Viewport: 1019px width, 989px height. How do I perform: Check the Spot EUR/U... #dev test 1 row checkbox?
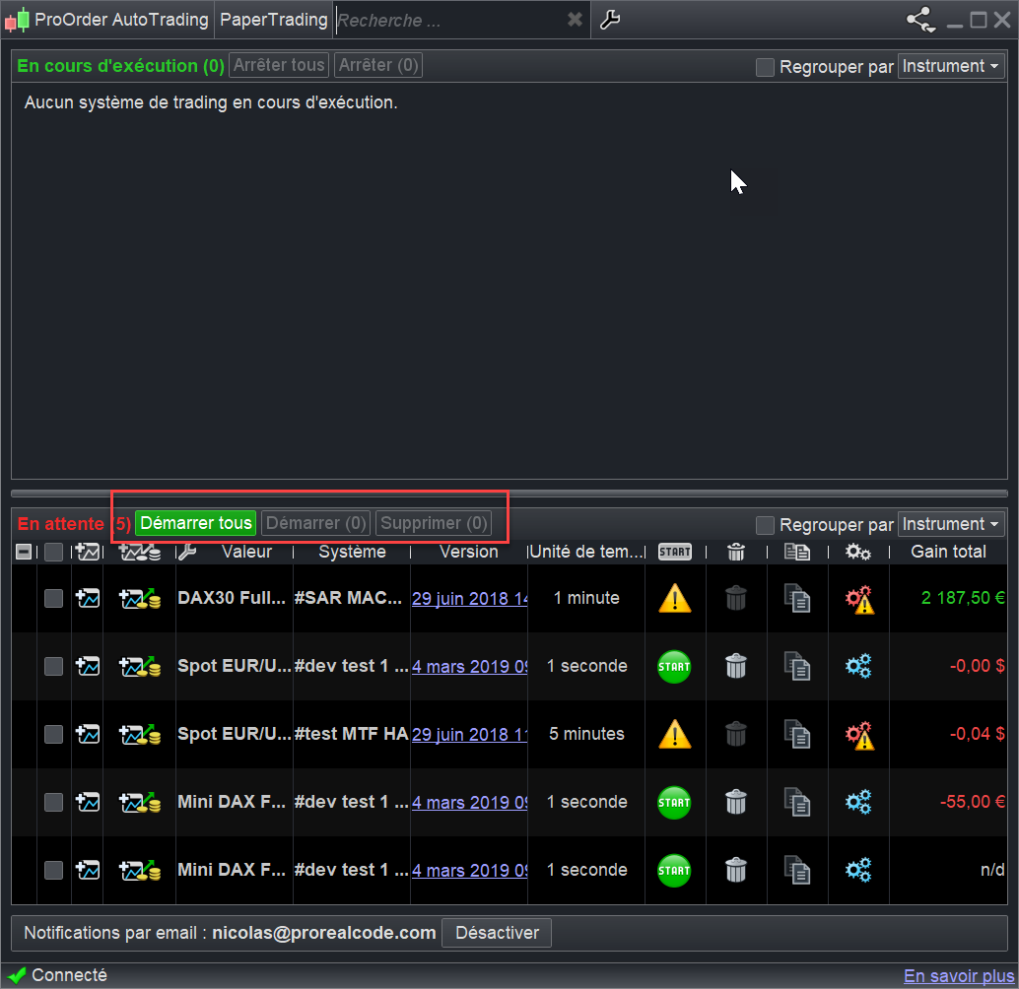tap(53, 666)
